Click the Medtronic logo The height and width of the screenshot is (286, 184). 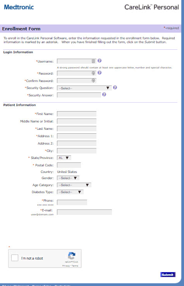click(x=19, y=7)
